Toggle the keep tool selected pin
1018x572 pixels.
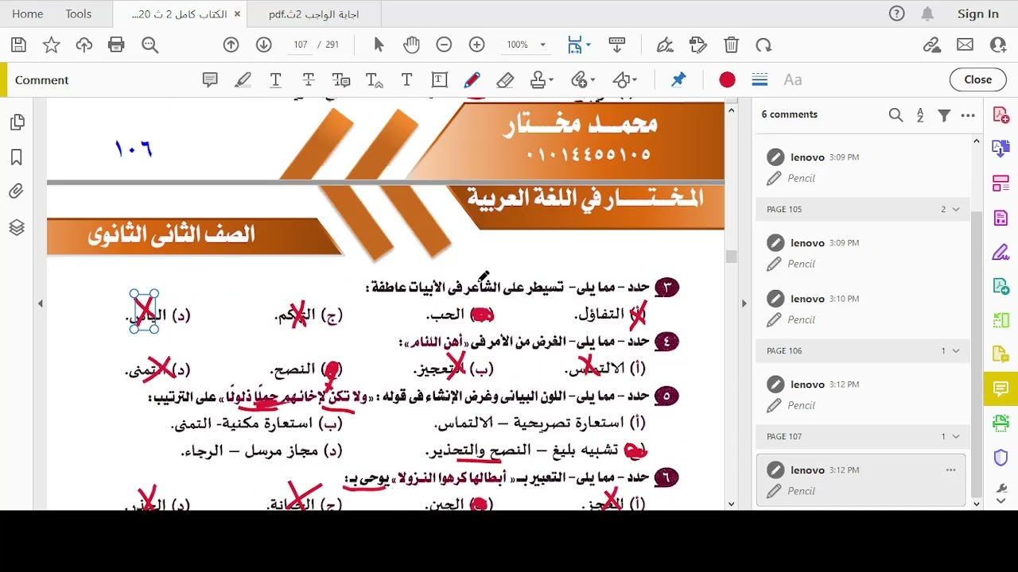(678, 80)
